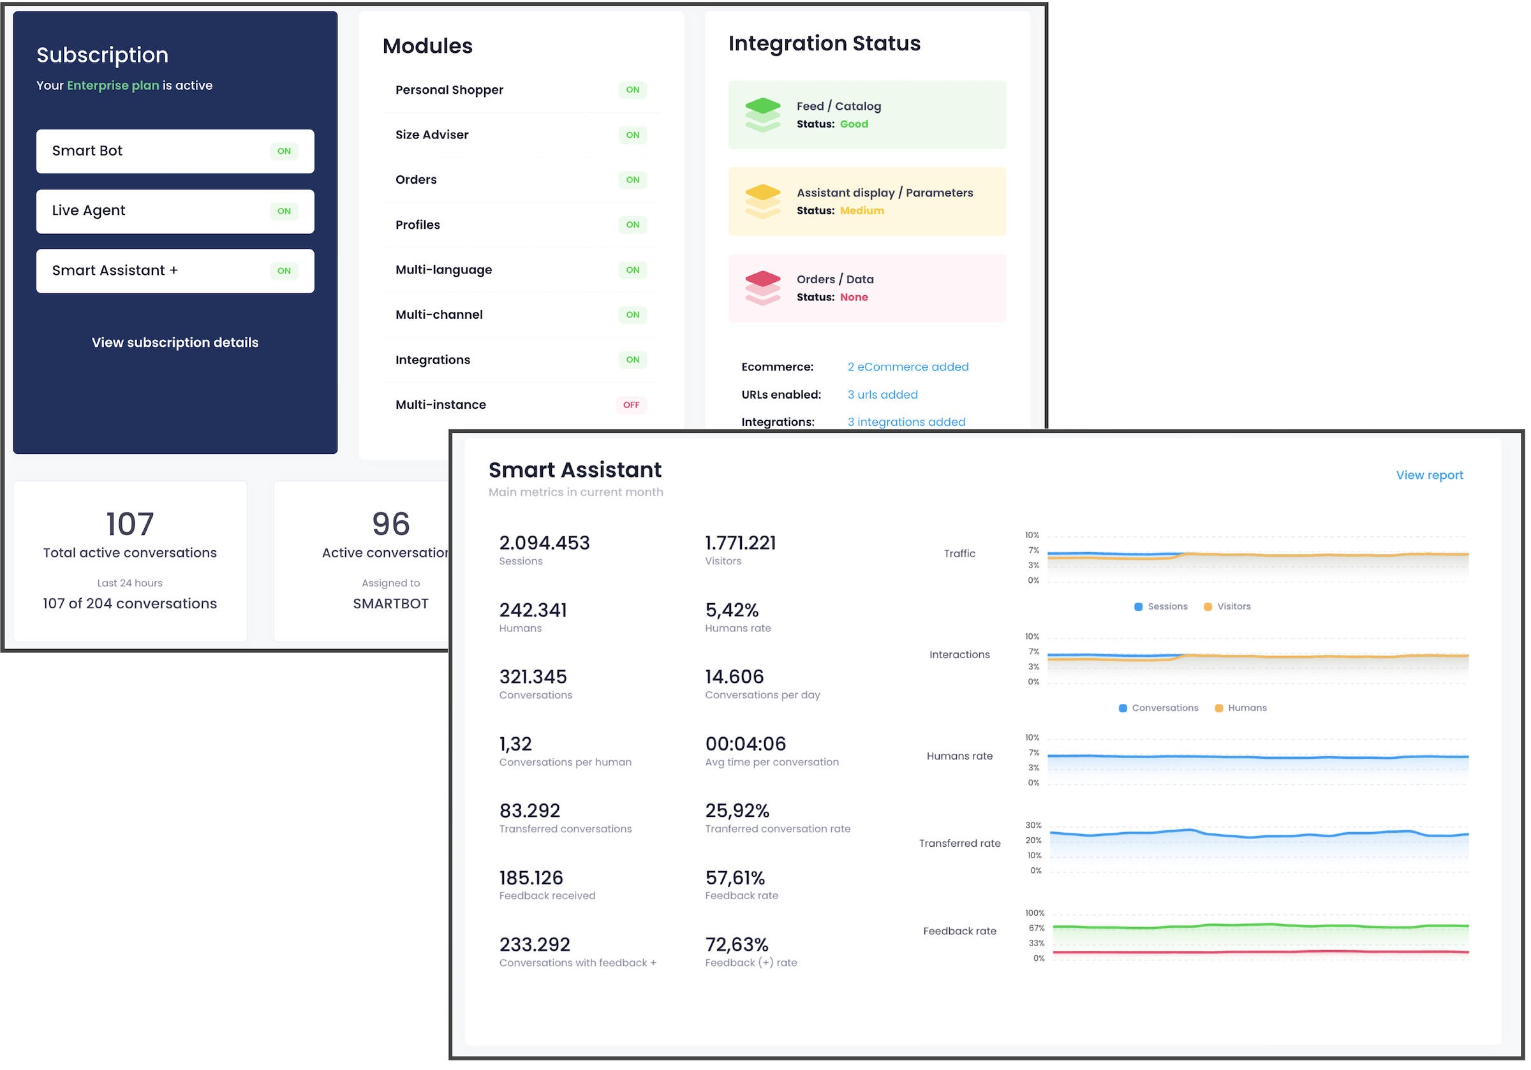Select the Smart Bot subscription card
Image resolution: width=1531 pixels, height=1070 pixels.
(x=175, y=151)
